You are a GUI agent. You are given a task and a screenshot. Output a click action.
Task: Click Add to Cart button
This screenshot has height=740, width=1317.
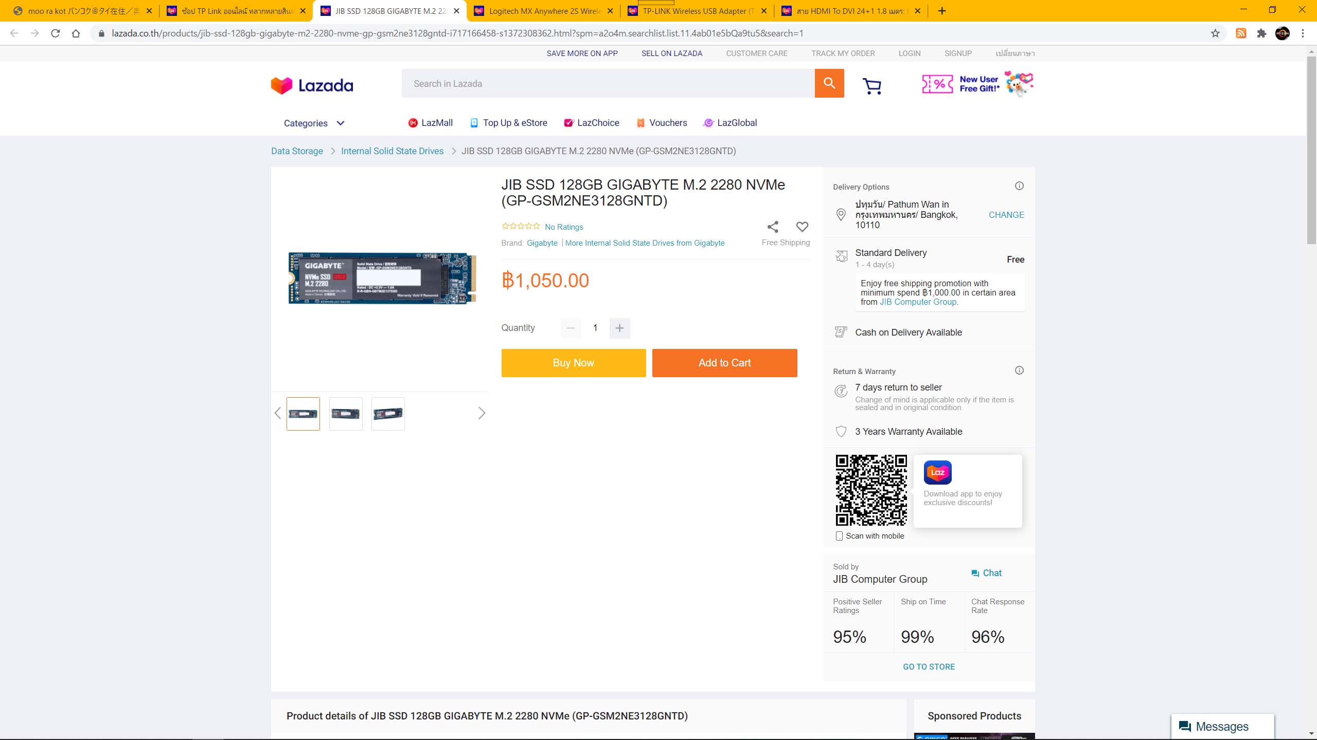tap(724, 363)
